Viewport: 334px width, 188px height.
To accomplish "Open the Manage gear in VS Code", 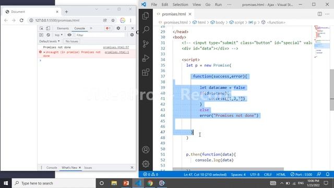I will (146, 163).
